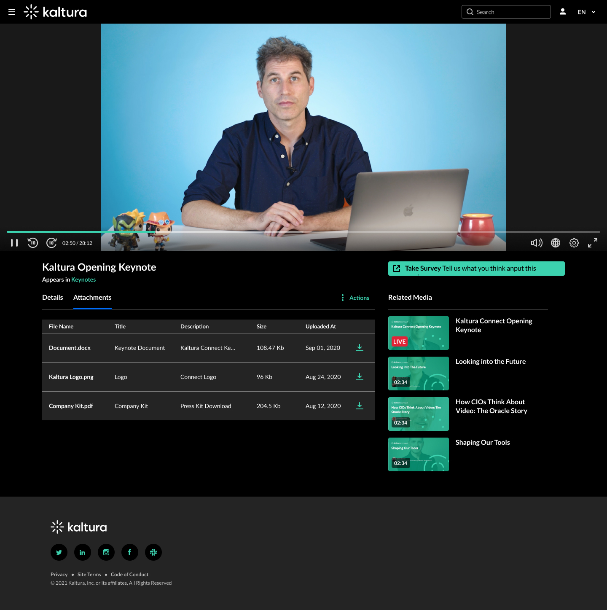Image resolution: width=607 pixels, height=610 pixels.
Task: Click the 'Aug 24, 2020' upload date
Action: pos(323,377)
